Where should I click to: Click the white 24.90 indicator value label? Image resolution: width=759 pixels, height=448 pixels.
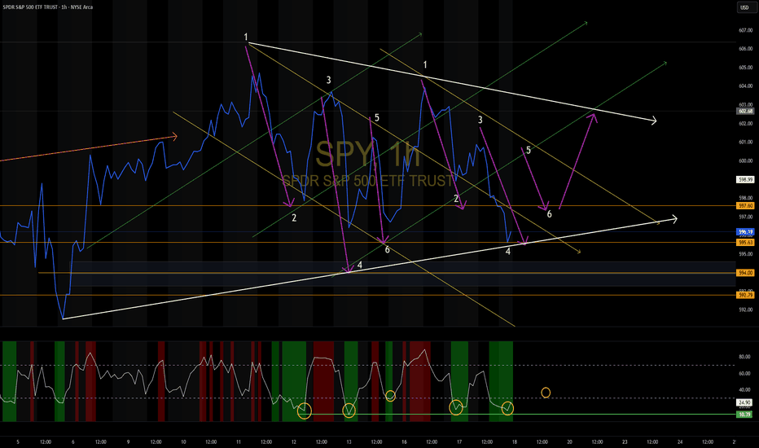coord(744,402)
